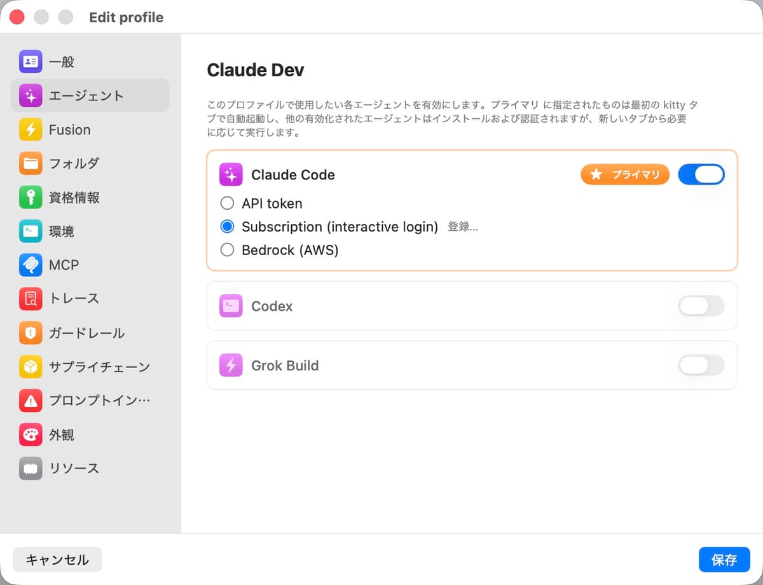Open the サプライチェーン sidebar entry
Screen dimensions: 763x585
click(x=90, y=367)
